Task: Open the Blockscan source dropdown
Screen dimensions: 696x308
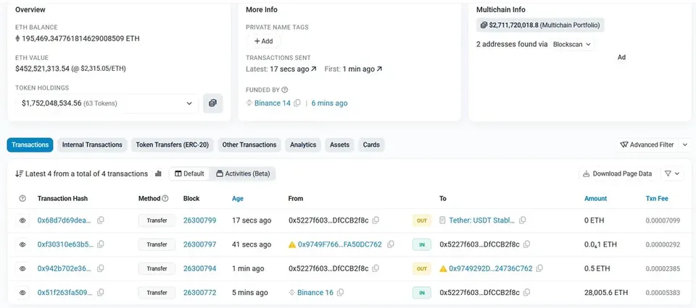Action: 572,44
